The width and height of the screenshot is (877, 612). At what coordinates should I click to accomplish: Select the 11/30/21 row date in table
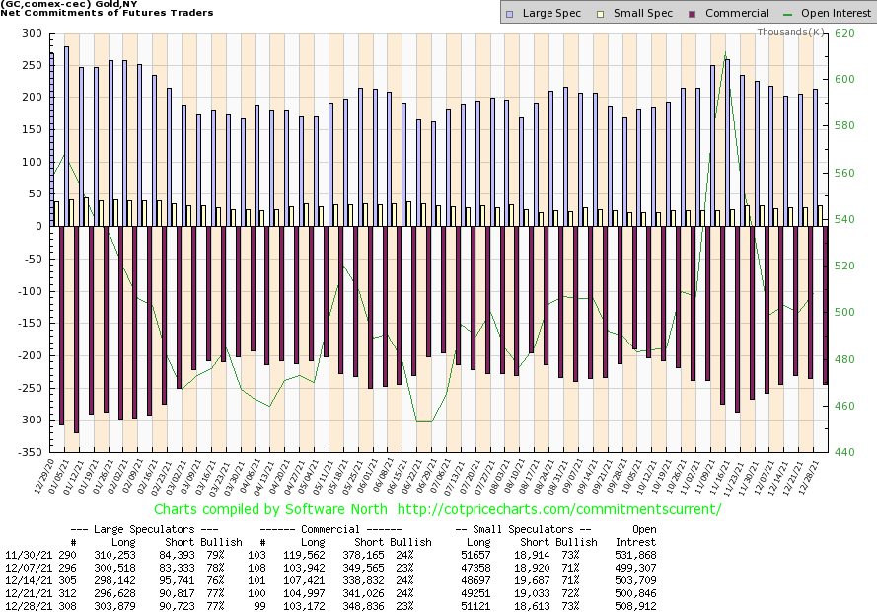click(x=25, y=556)
